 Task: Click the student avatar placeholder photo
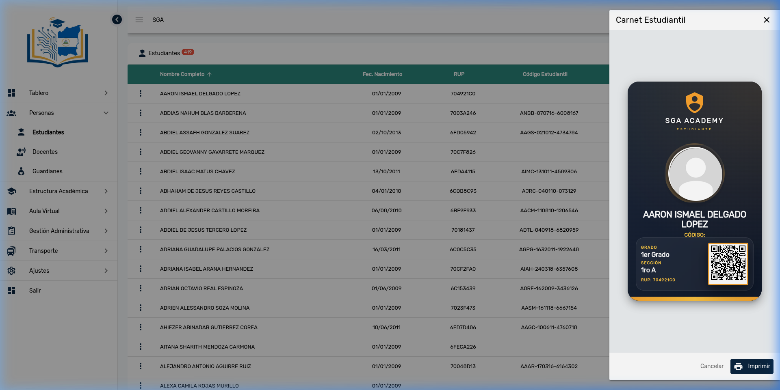pyautogui.click(x=695, y=174)
